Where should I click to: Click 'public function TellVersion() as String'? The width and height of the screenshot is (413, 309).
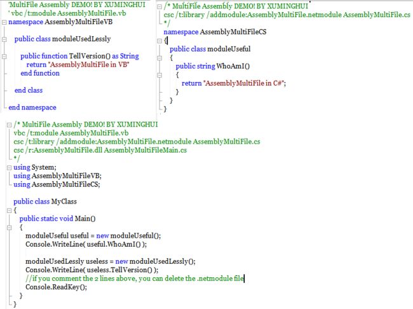pos(79,56)
